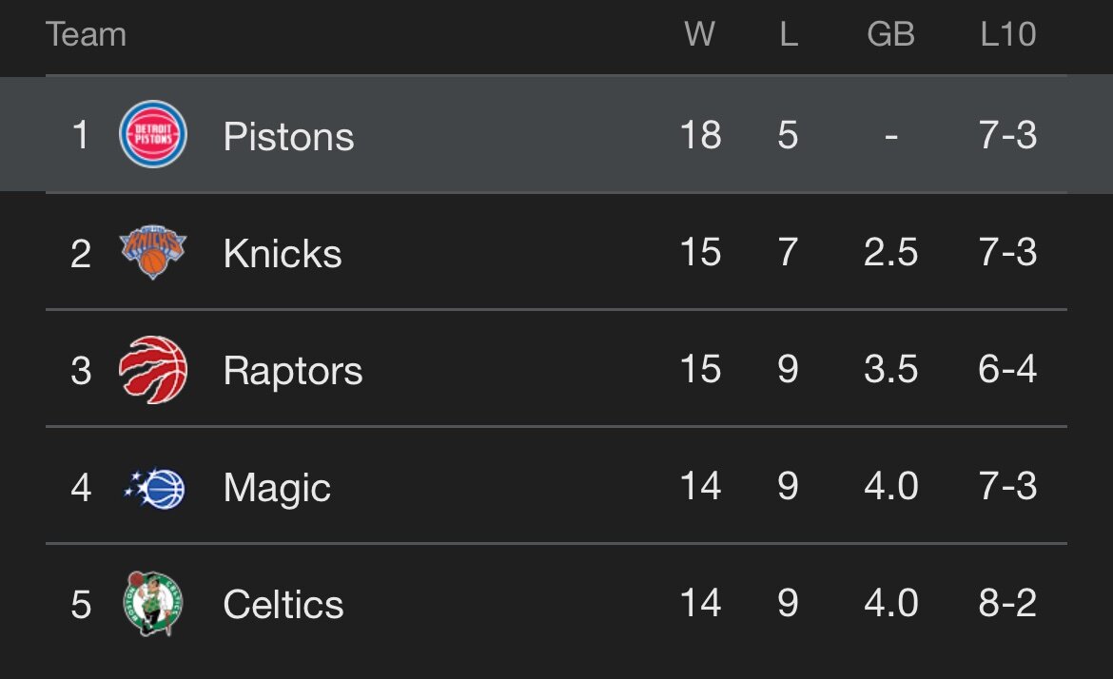Screen dimensions: 1113x679
Task: Click the Orlando Magic logo
Action: tap(153, 488)
